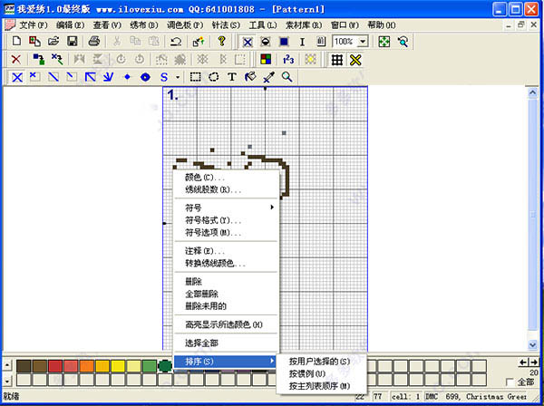Screen dimensions: 544x406
Task: Click the I text cursor view icon
Action: tap(302, 42)
